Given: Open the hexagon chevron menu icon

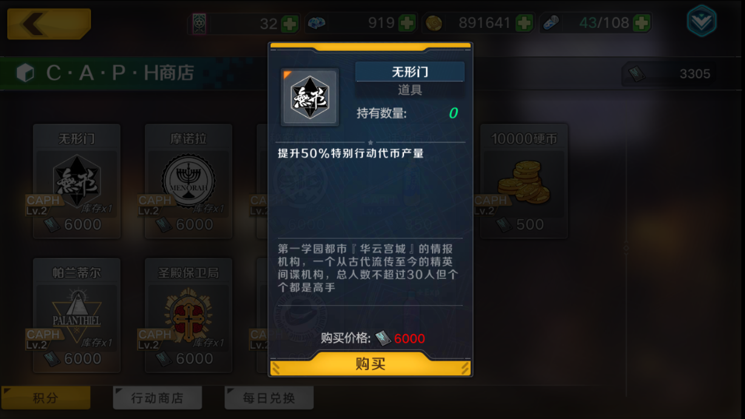Looking at the screenshot, I should click(x=701, y=22).
